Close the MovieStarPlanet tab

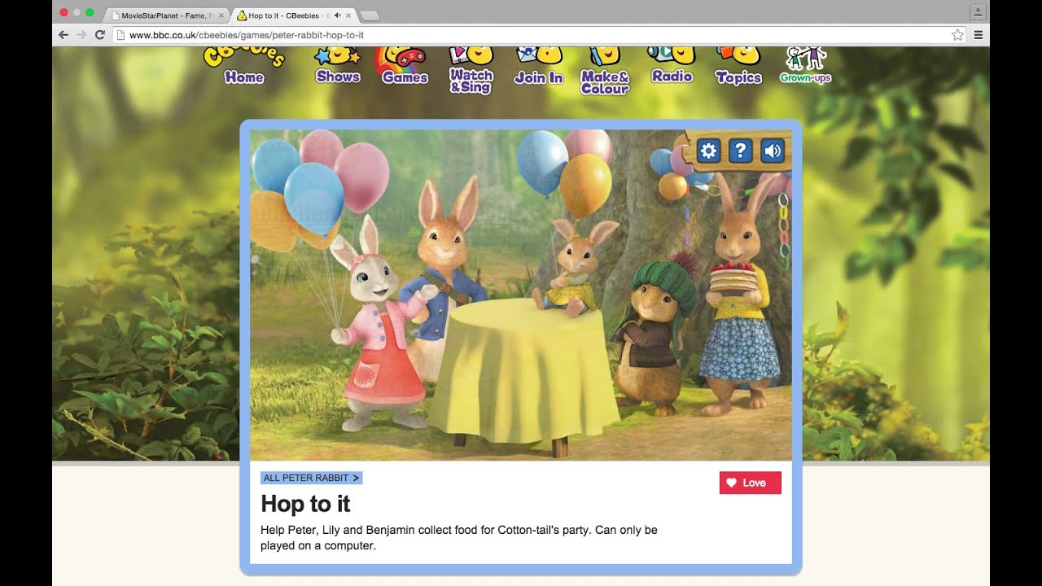(x=221, y=15)
